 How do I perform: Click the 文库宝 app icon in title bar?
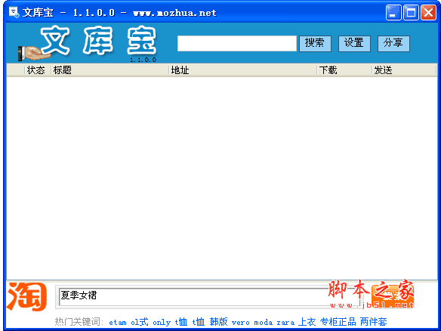(14, 12)
